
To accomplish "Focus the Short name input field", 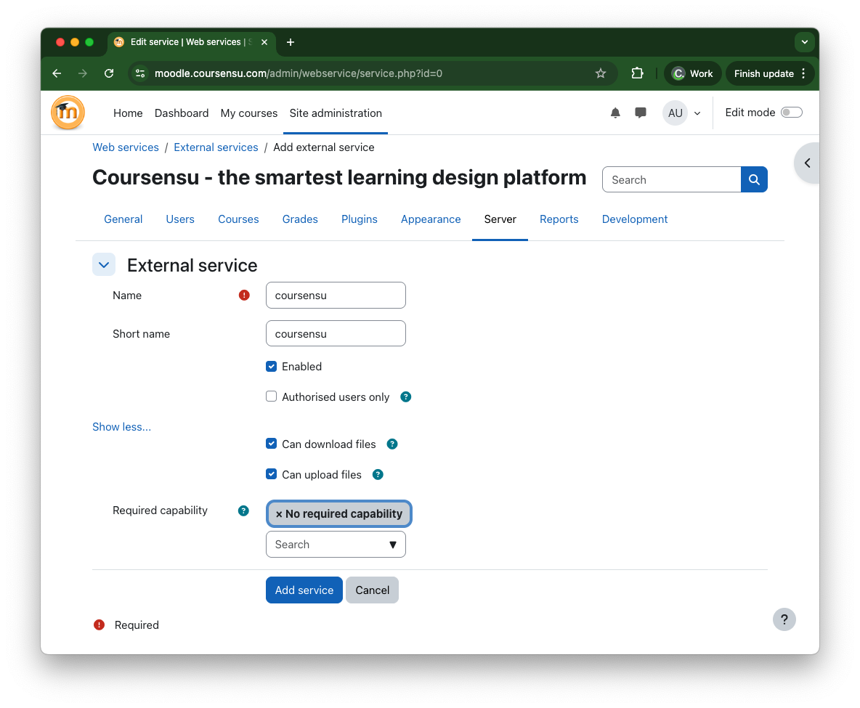I will [x=336, y=333].
